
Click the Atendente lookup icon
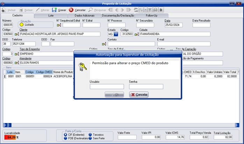17,63
